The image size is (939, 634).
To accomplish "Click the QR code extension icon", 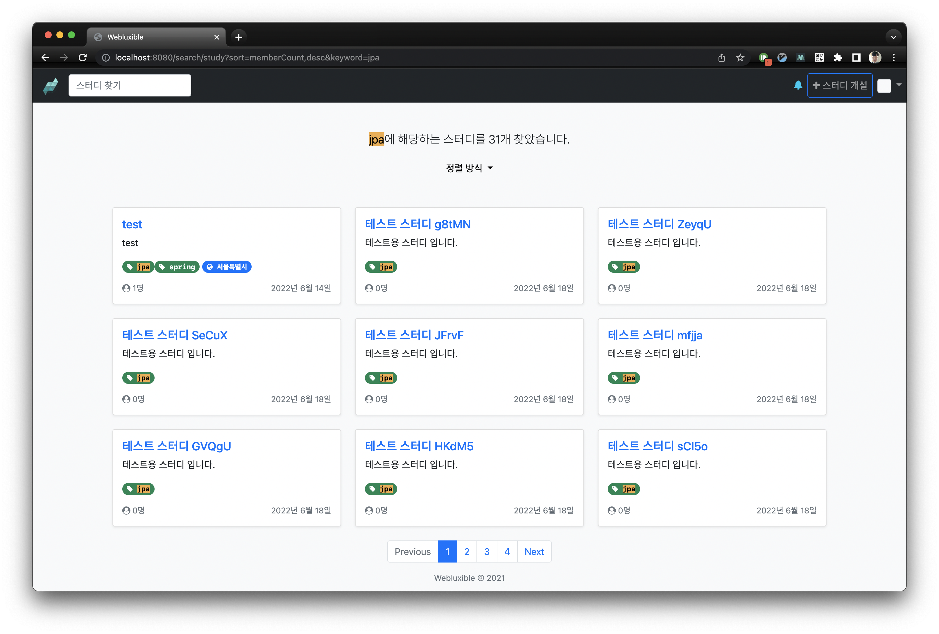I will coord(819,57).
